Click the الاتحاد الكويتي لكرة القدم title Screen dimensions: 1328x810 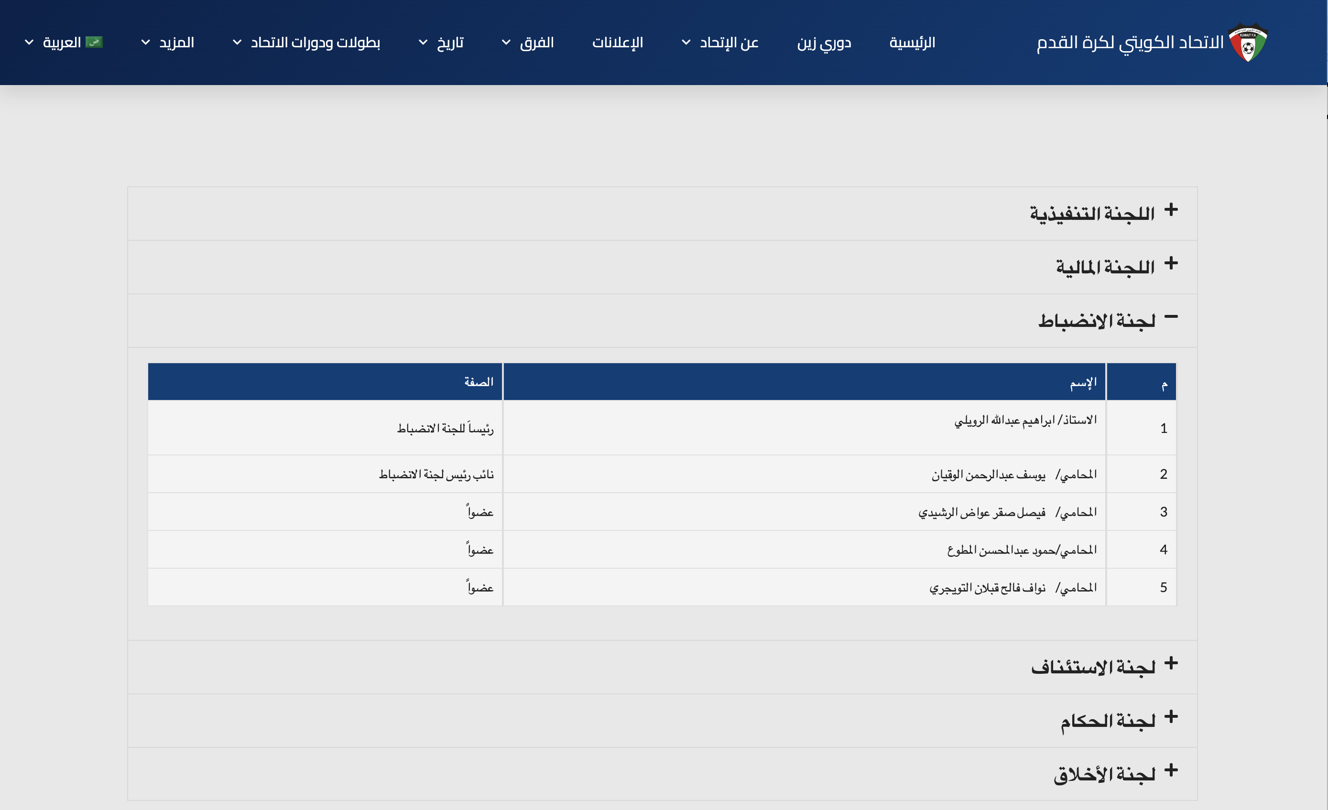click(1130, 43)
